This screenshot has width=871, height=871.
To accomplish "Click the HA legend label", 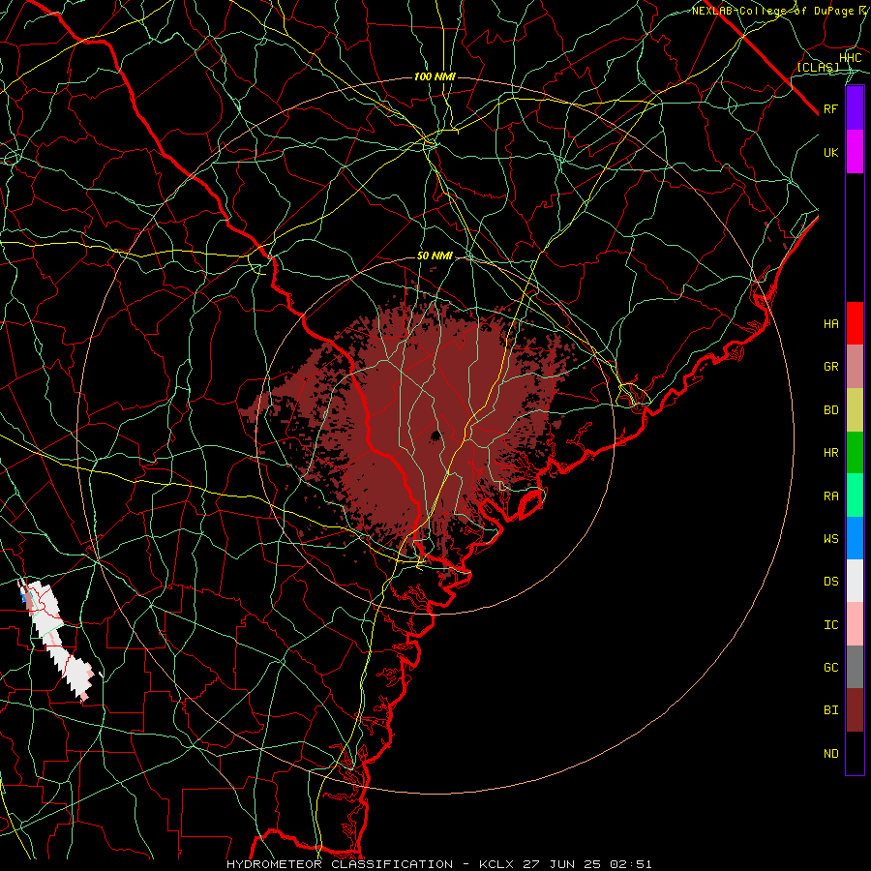I will point(831,324).
